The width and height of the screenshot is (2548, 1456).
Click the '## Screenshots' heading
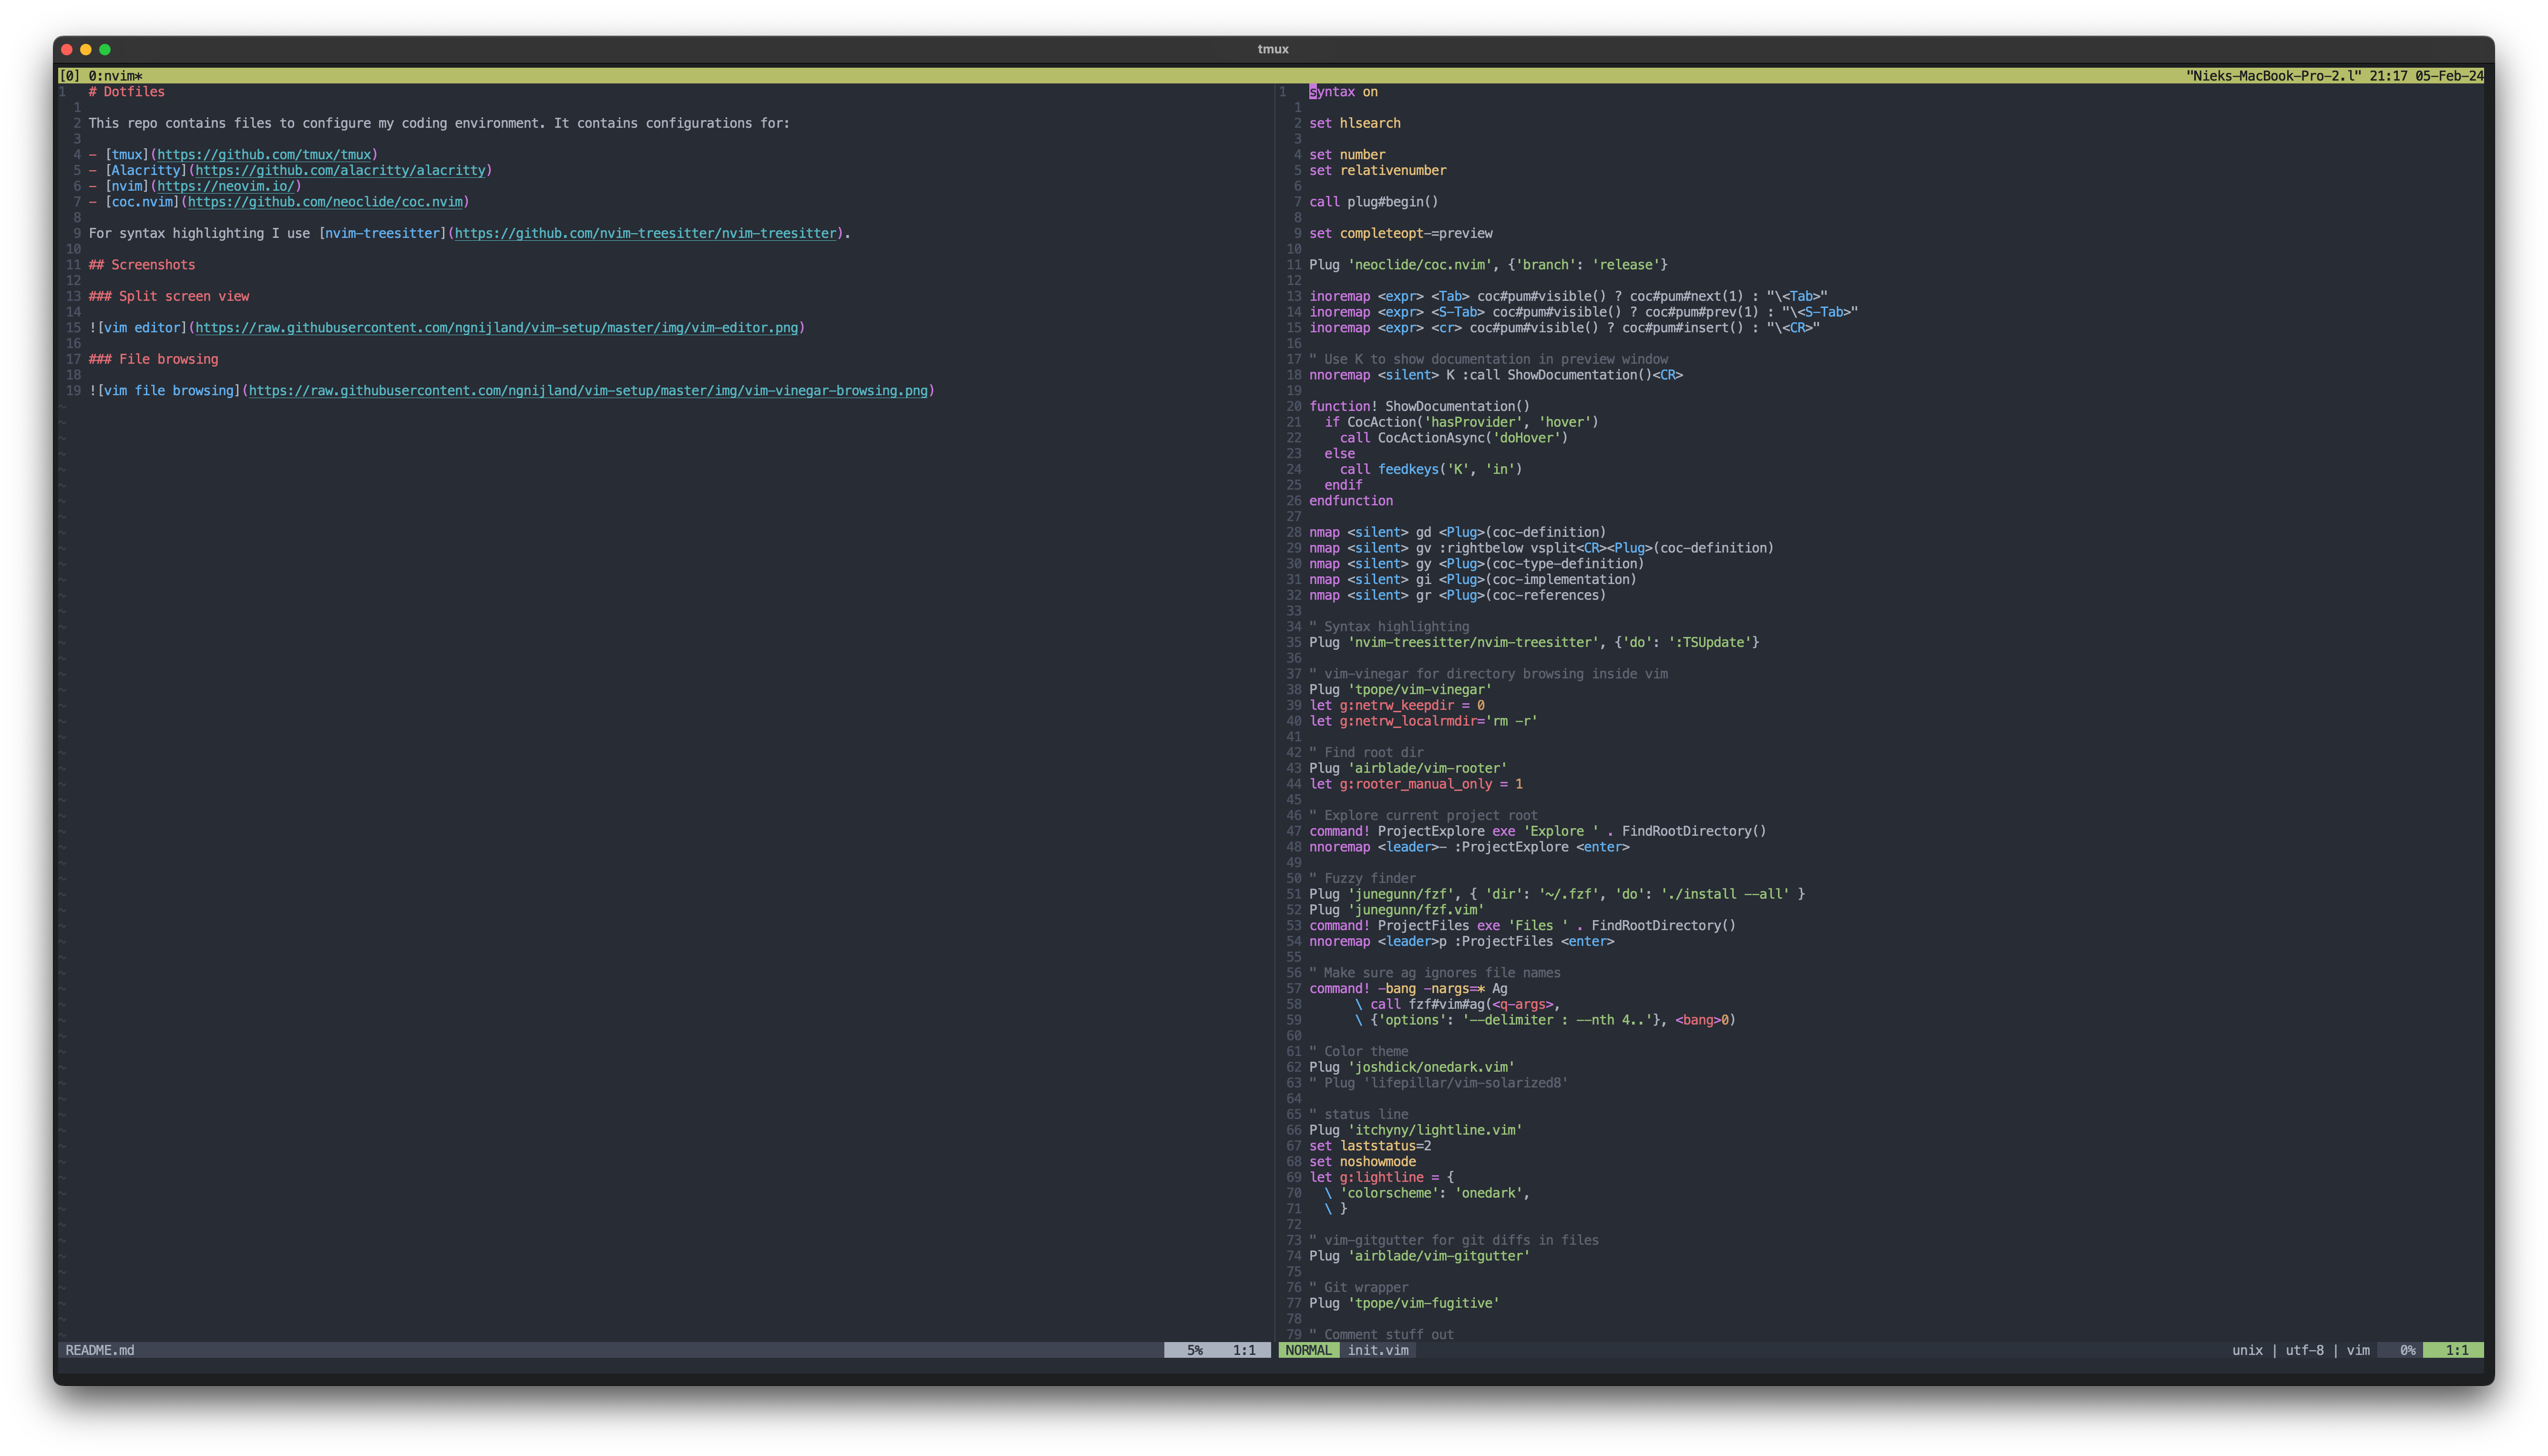point(142,265)
